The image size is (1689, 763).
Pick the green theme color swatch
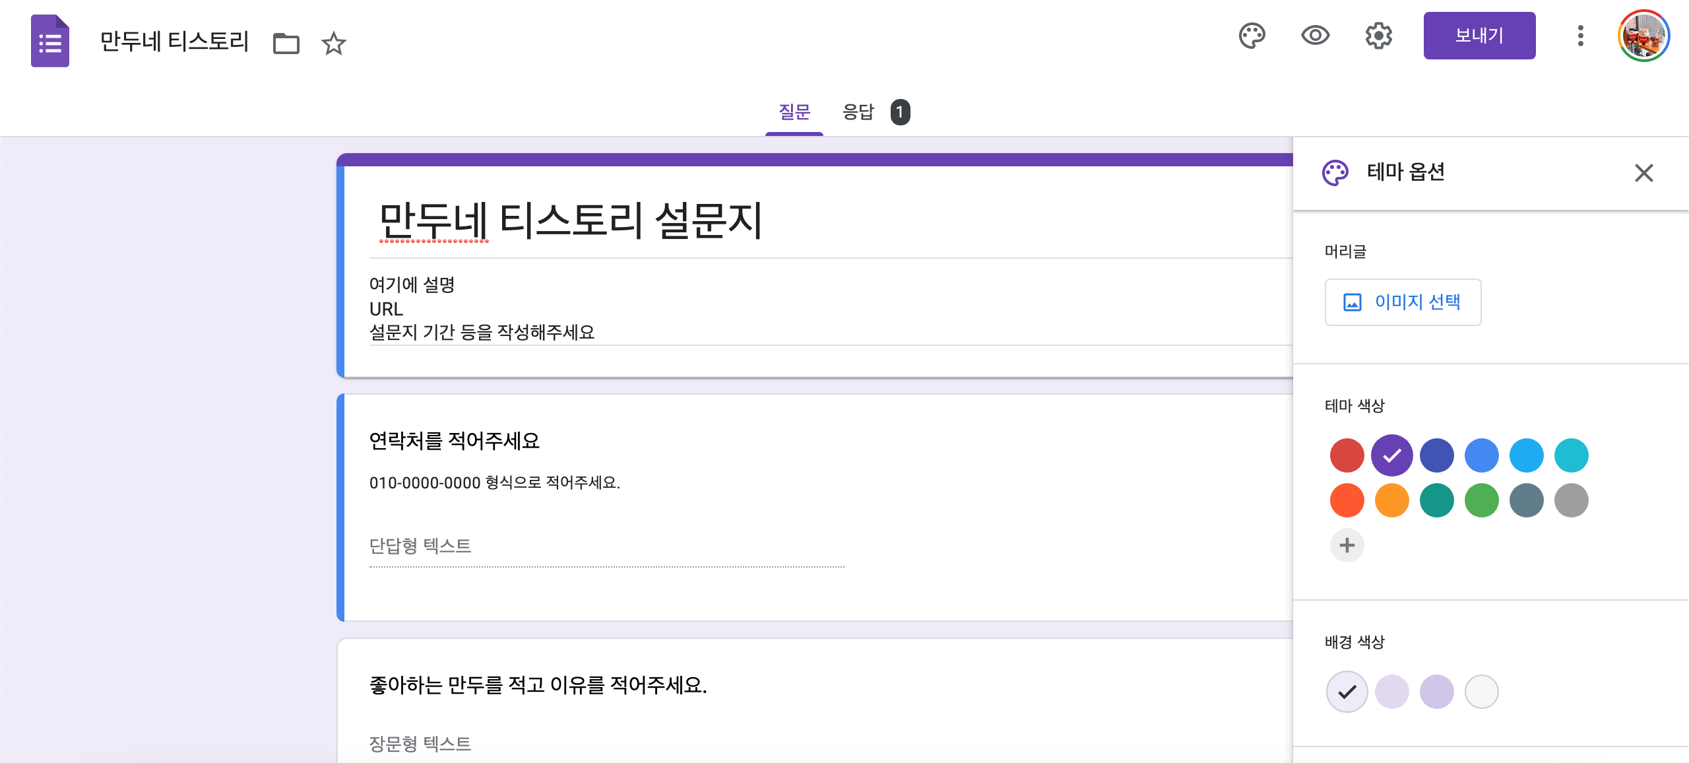pyautogui.click(x=1481, y=500)
